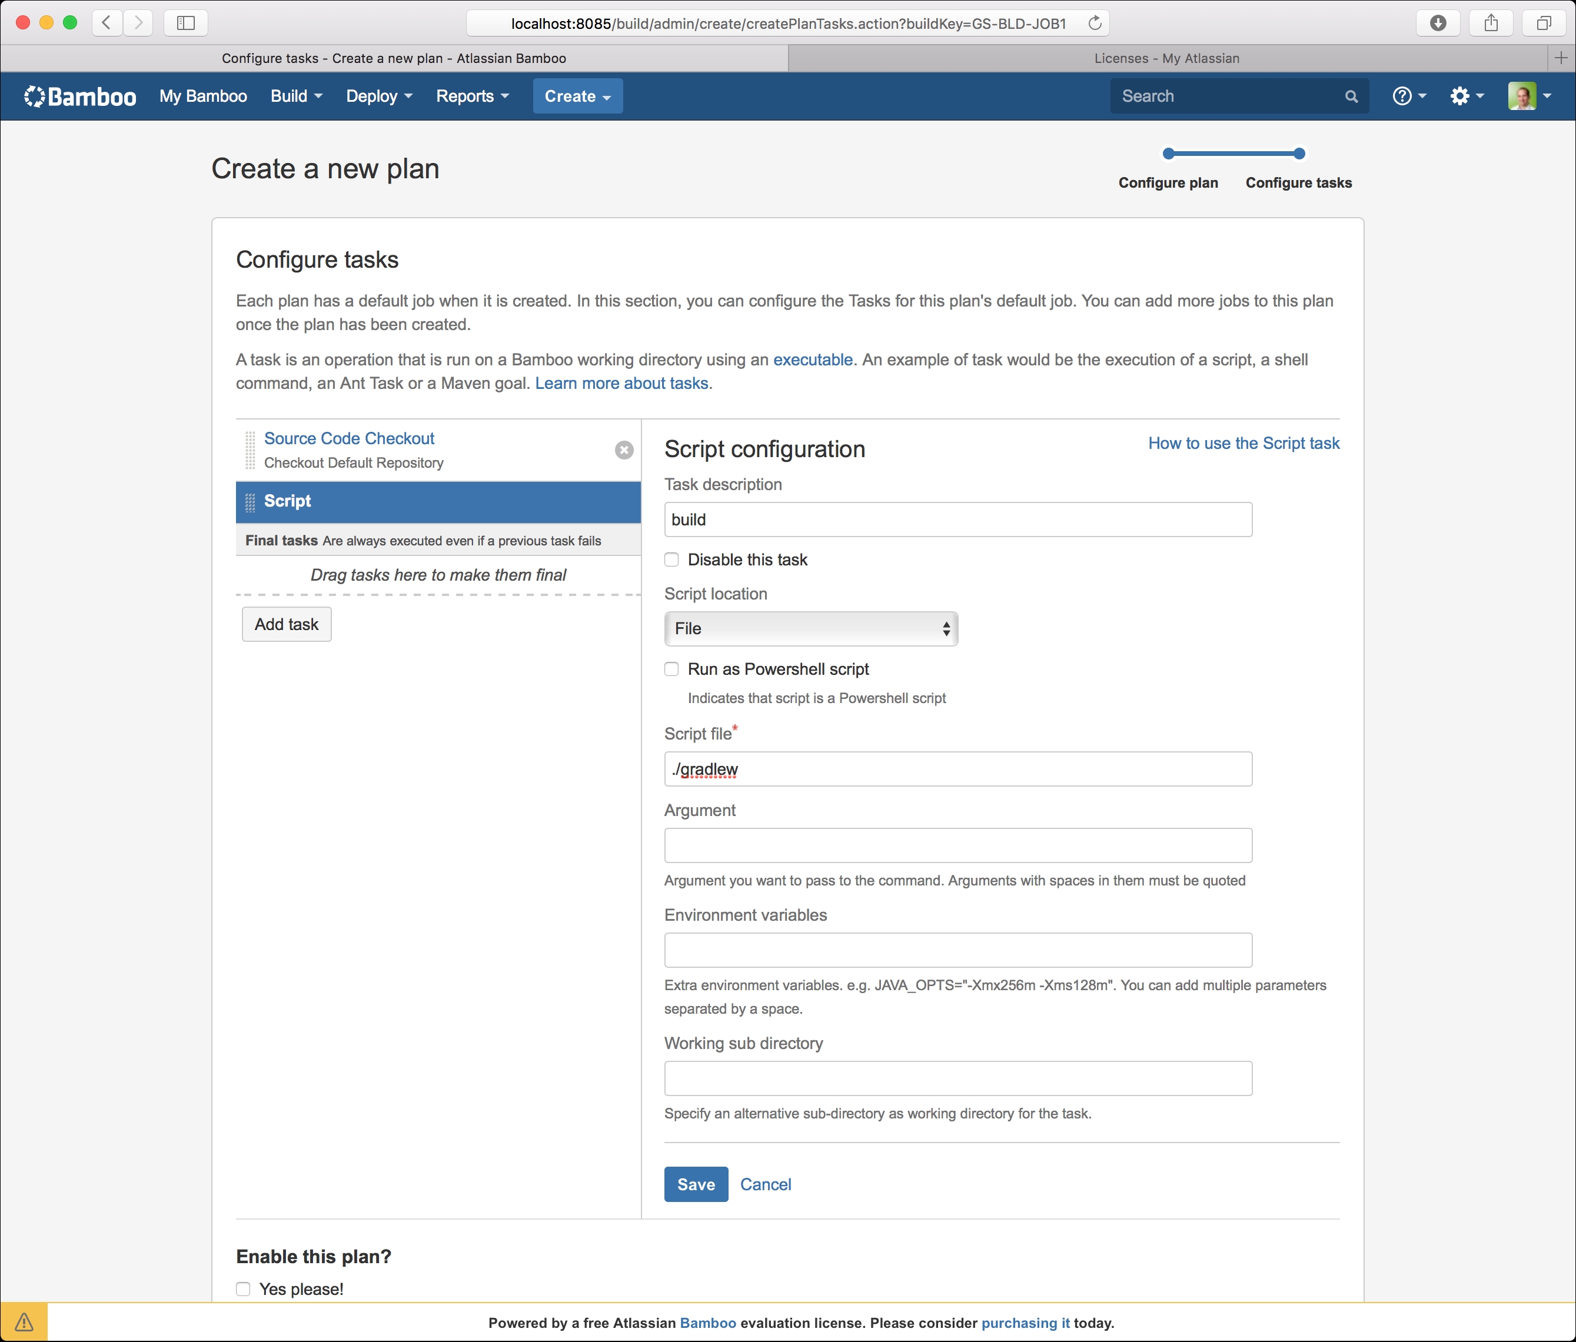Click the Configure plan progress step dot

1168,154
